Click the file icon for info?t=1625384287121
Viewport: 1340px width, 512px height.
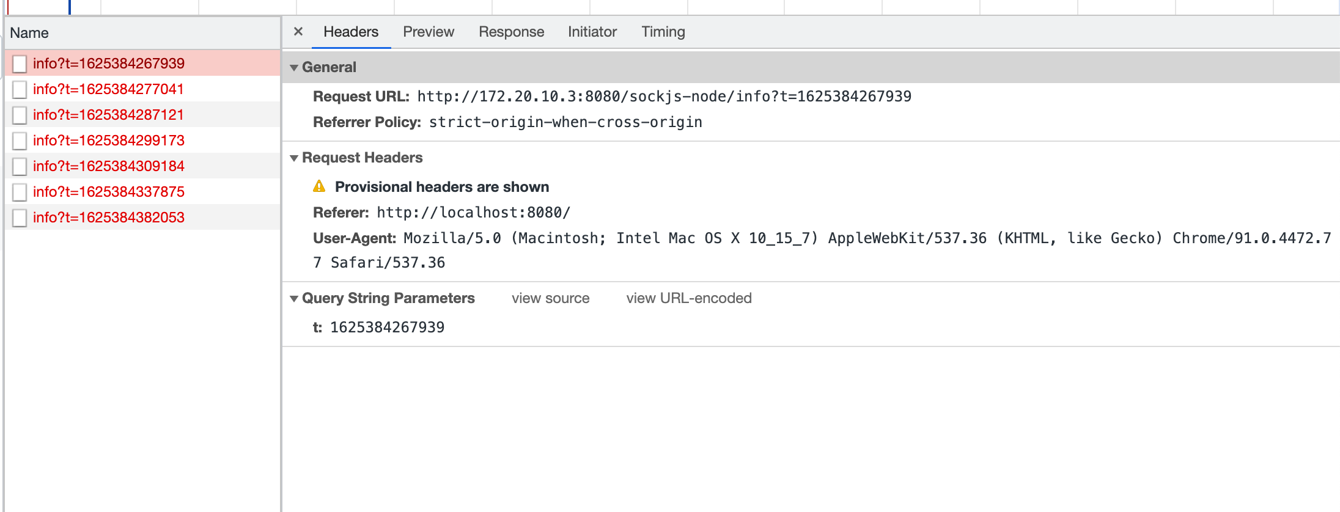click(20, 115)
